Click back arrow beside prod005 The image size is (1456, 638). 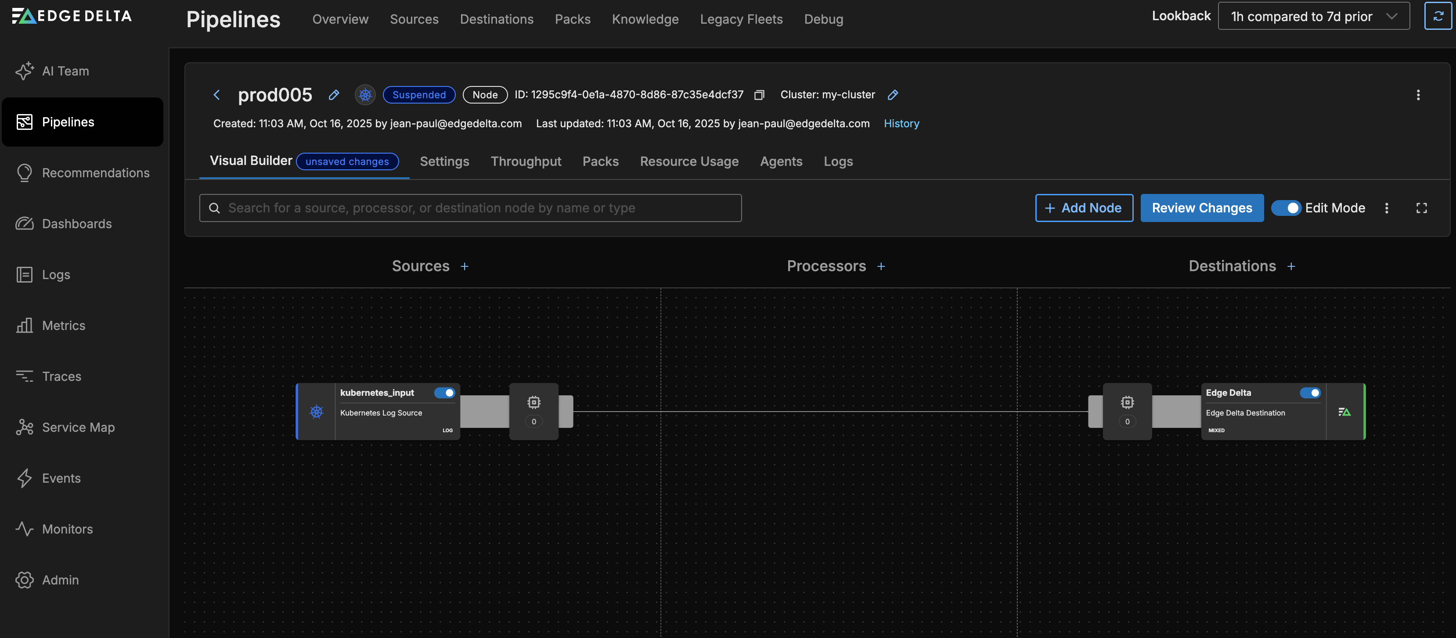point(216,95)
